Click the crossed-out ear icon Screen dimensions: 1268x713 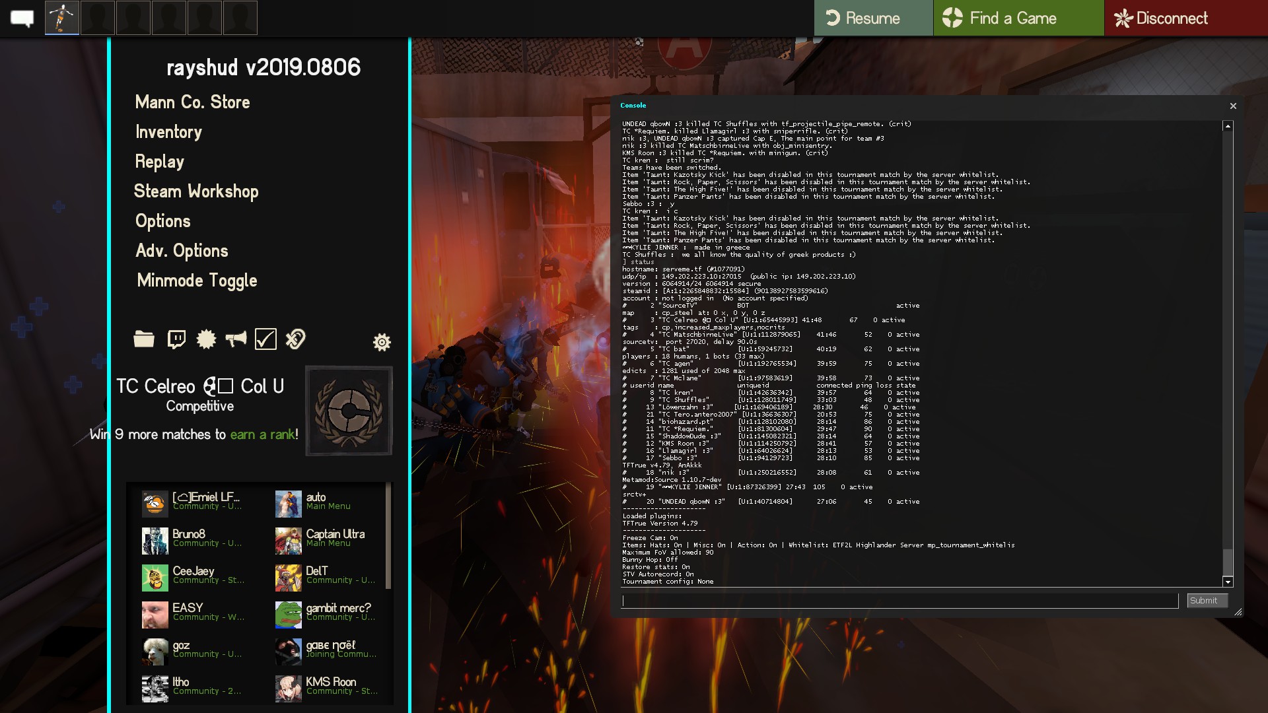click(295, 339)
